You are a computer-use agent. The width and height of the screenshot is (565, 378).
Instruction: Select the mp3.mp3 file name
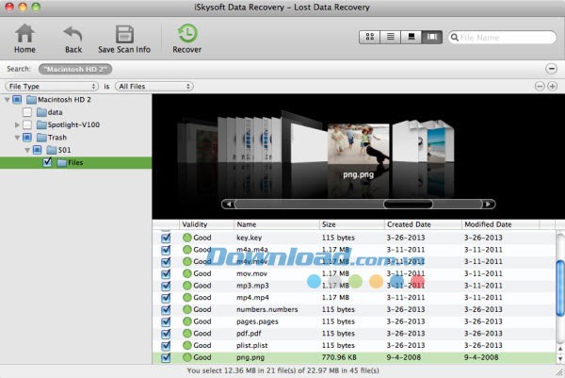point(252,286)
